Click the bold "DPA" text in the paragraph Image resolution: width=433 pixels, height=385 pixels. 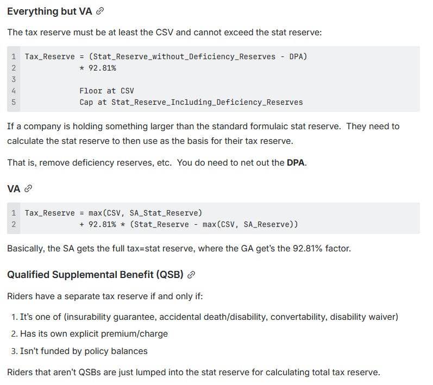pyautogui.click(x=296, y=162)
